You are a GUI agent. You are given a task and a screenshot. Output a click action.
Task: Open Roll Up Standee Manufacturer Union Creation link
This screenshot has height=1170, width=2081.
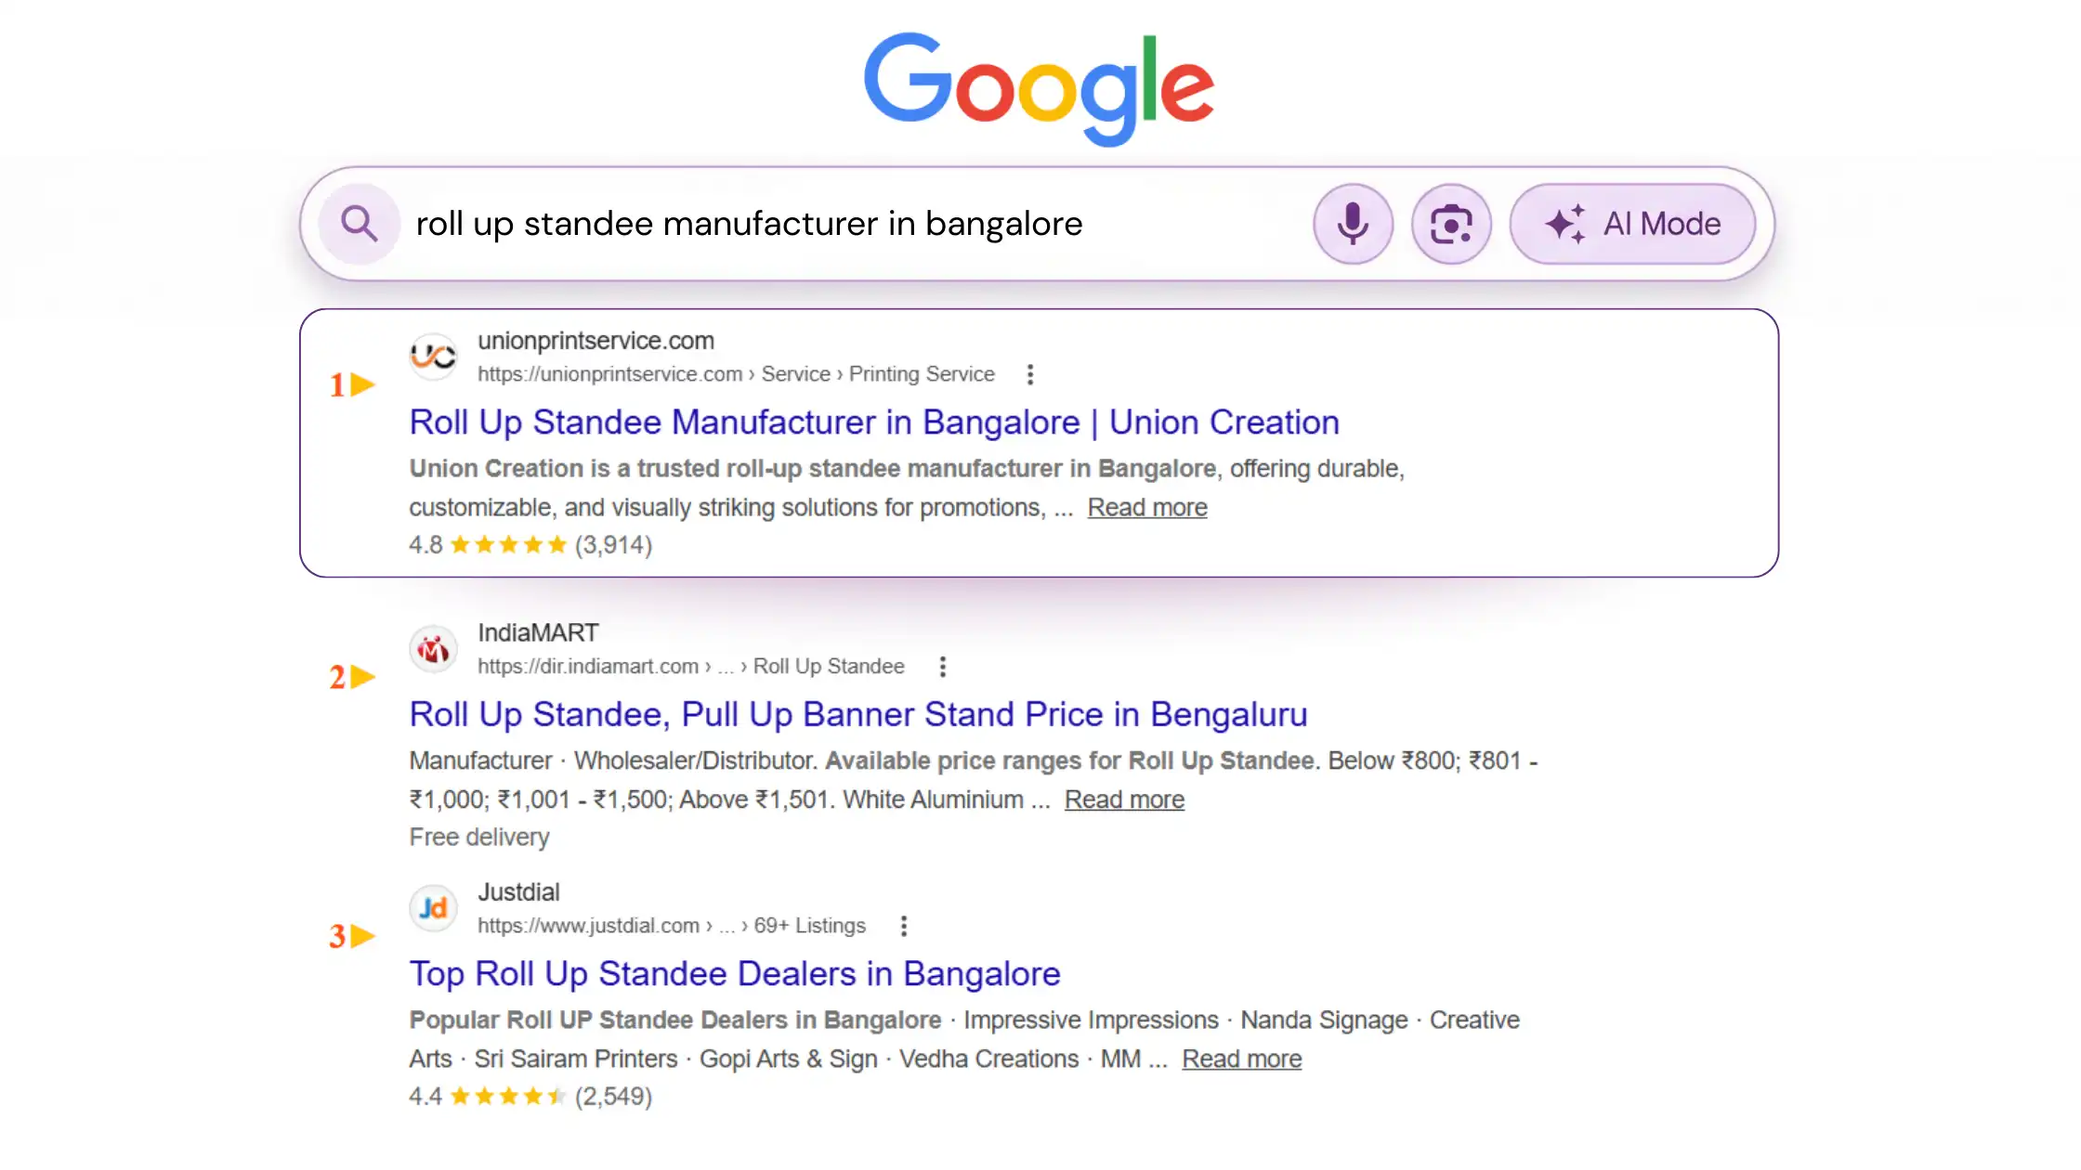(x=873, y=422)
